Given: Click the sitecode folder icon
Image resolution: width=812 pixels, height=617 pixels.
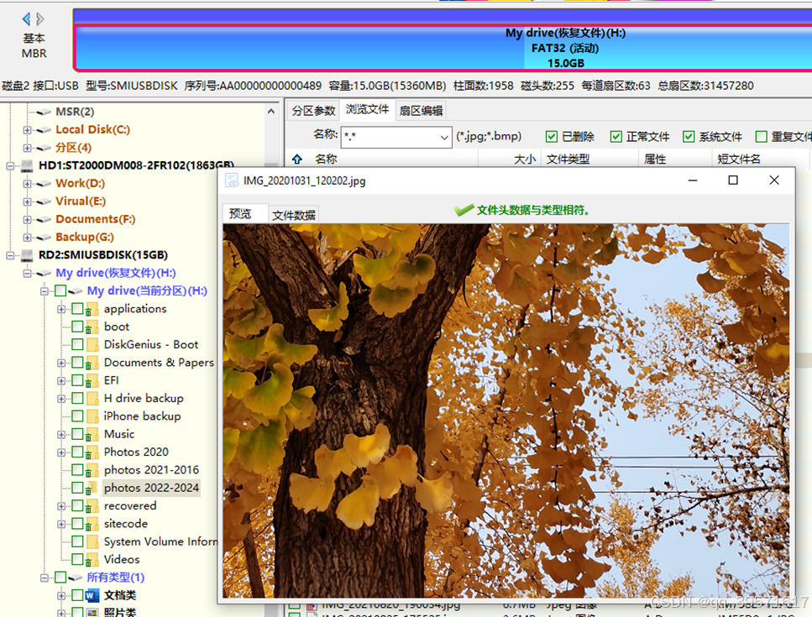Looking at the screenshot, I should 92,524.
